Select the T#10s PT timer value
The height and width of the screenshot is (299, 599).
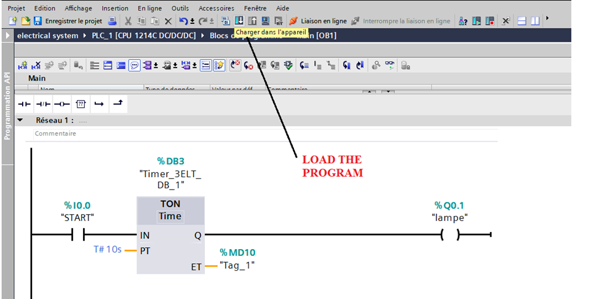107,250
